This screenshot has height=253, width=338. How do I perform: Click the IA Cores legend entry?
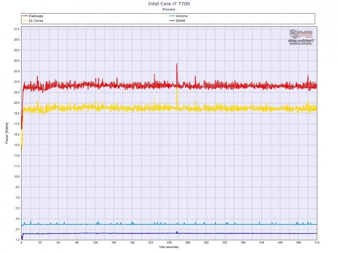pyautogui.click(x=33, y=21)
